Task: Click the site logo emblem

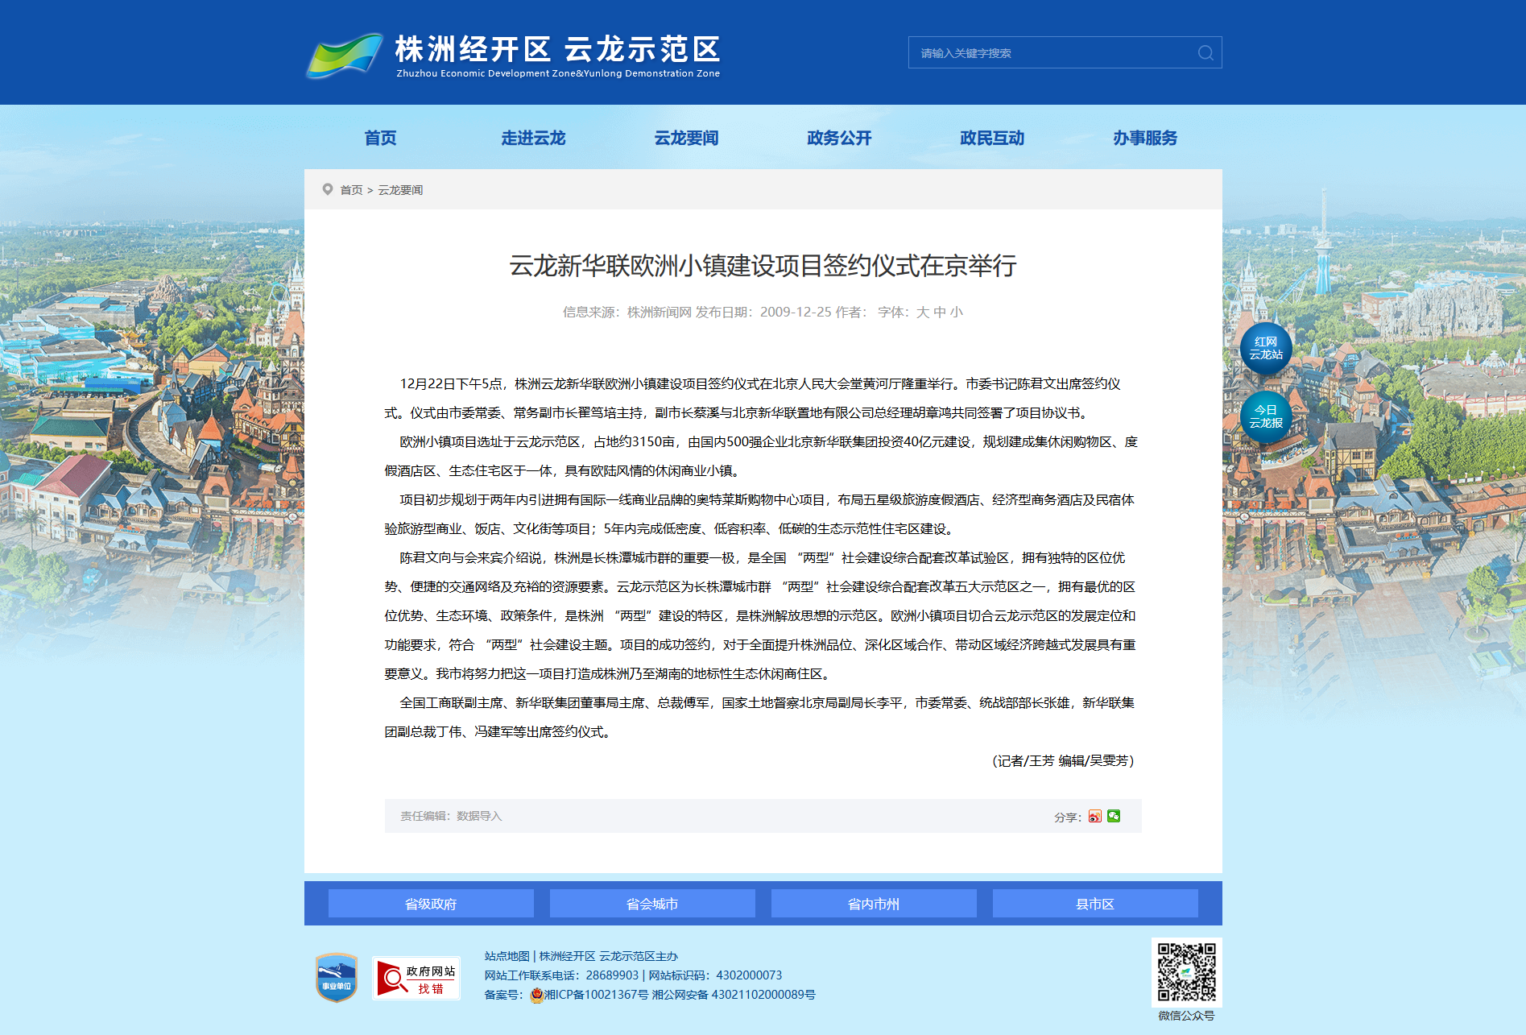Action: coord(345,55)
